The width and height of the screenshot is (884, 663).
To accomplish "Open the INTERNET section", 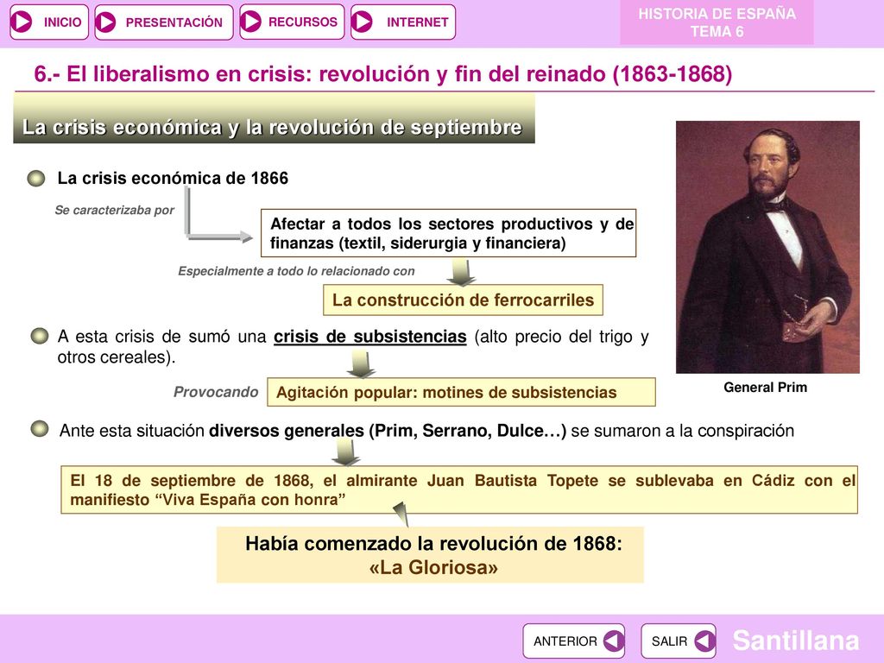I will [x=402, y=22].
